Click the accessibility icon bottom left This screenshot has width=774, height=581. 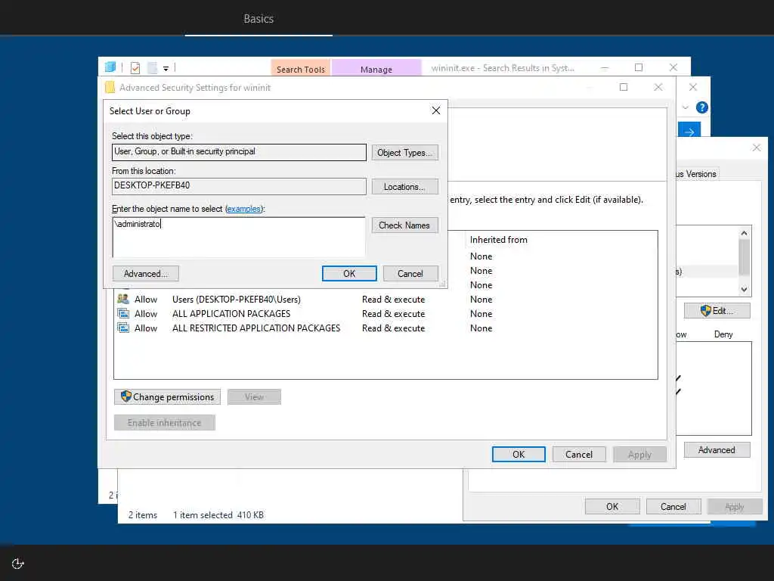[x=18, y=564]
